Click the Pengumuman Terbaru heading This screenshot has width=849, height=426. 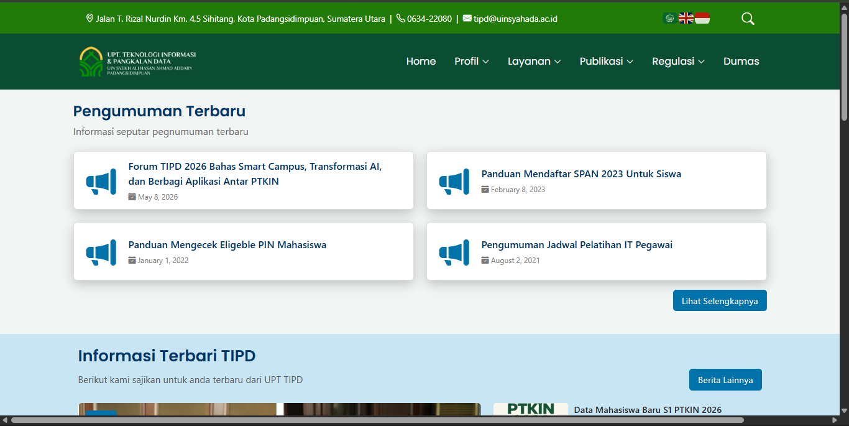(x=159, y=111)
